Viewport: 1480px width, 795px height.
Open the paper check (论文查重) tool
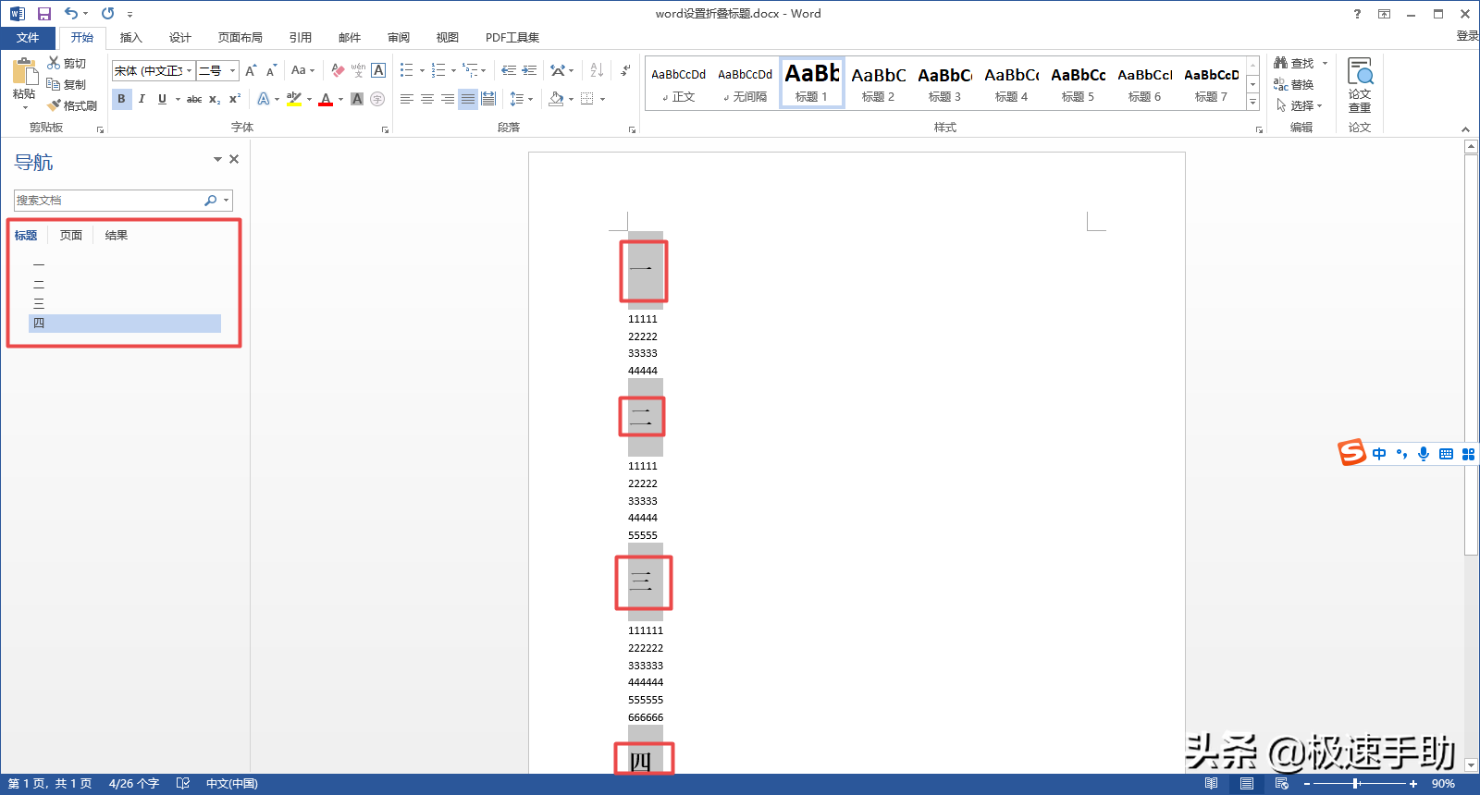click(x=1359, y=85)
